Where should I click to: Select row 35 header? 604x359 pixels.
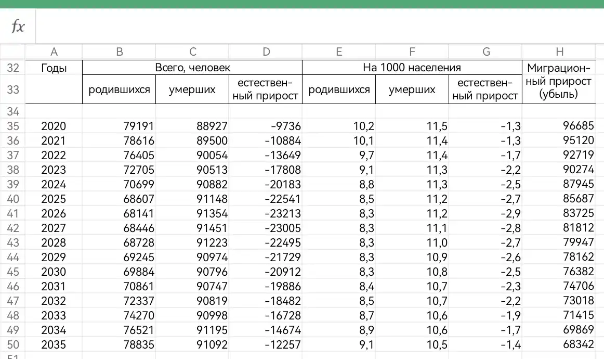12,126
